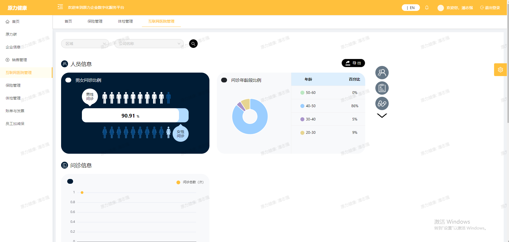Screen dimensions: 509x242
Task: Click the 问诊年龄段比例 card title
Action: [x=246, y=80]
